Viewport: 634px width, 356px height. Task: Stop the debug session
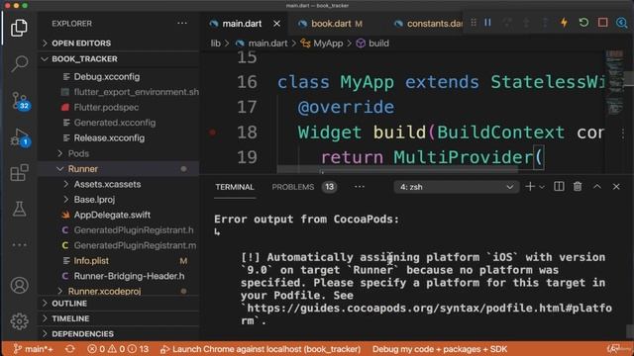(x=603, y=23)
